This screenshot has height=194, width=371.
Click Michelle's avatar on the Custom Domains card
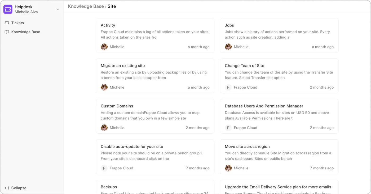104,128
